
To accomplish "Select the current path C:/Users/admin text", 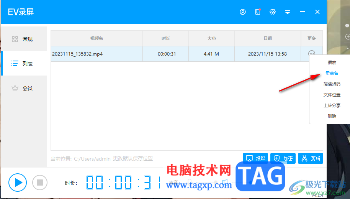I will tap(92, 159).
